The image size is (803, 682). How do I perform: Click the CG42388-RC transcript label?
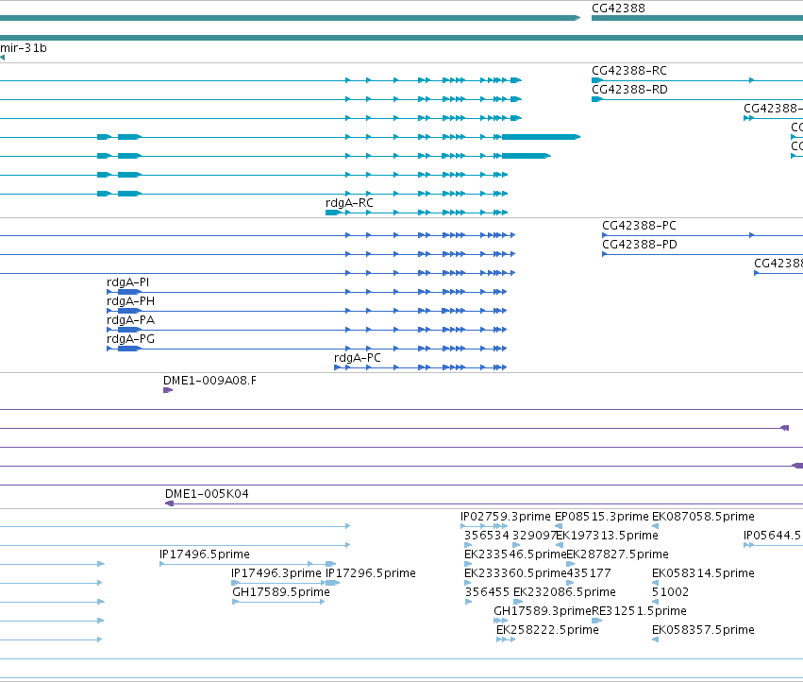tap(629, 71)
